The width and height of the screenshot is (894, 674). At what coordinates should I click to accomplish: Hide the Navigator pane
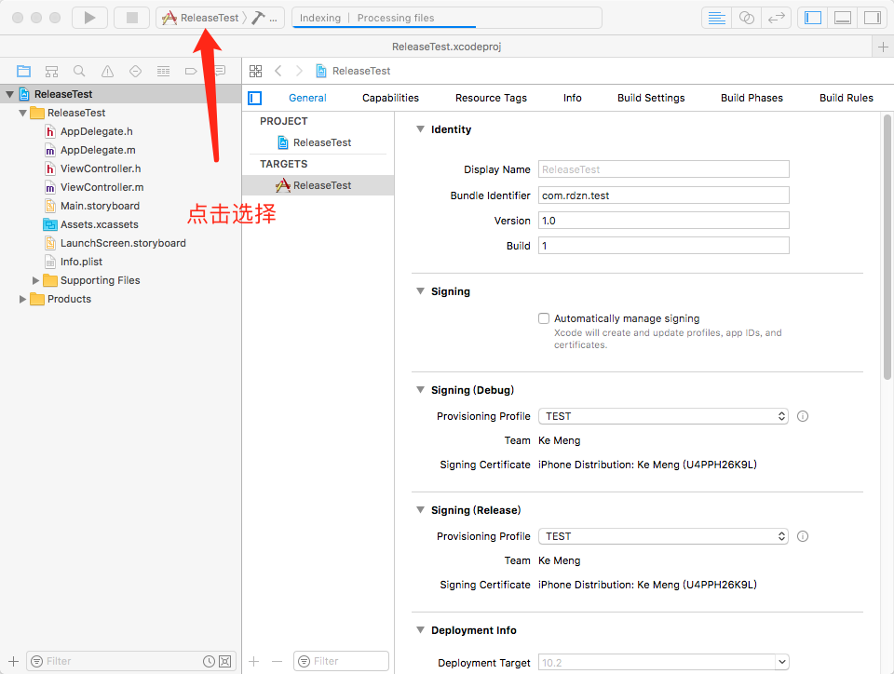coord(812,18)
